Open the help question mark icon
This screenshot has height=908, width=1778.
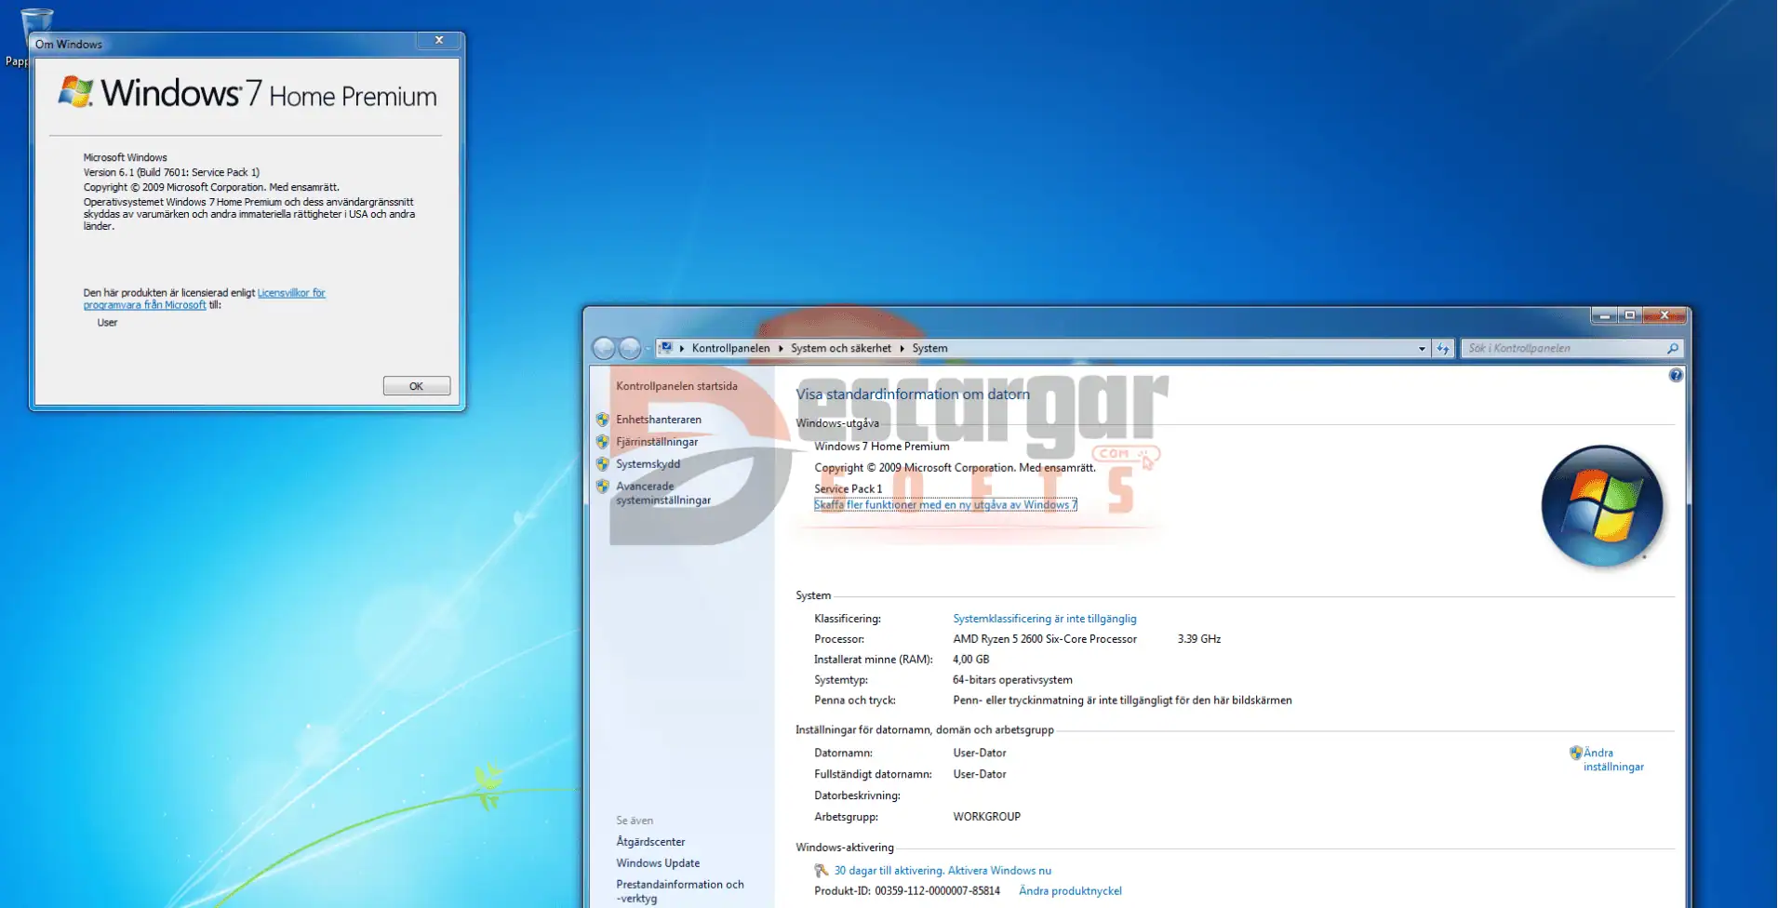click(1675, 375)
